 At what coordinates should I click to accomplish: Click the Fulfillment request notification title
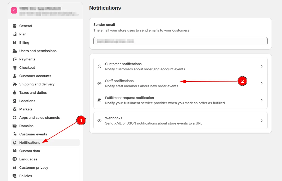point(129,98)
